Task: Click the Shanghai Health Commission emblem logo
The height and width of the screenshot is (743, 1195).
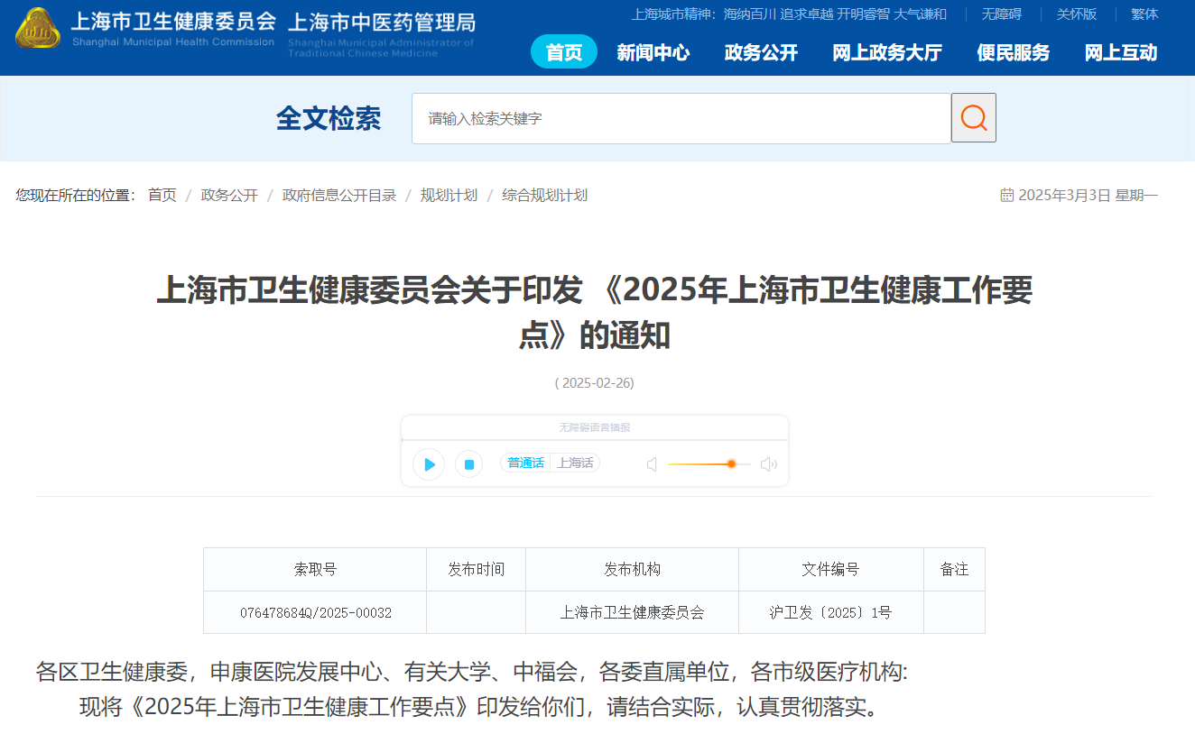Action: pyautogui.click(x=38, y=28)
